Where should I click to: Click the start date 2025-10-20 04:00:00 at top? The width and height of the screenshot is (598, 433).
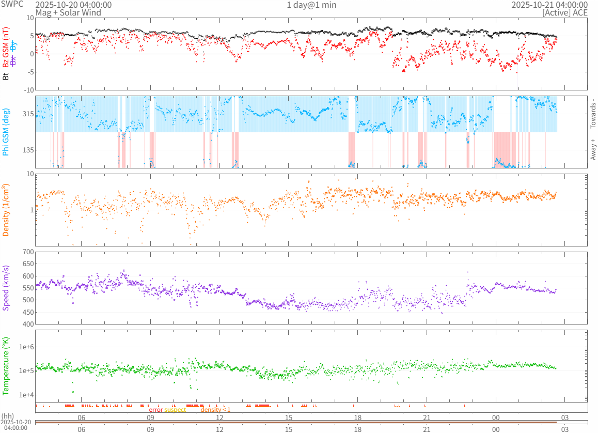pos(73,5)
